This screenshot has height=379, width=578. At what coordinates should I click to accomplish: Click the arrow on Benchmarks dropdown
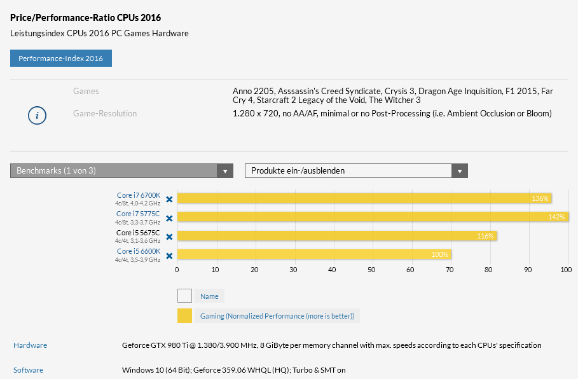tap(225, 171)
